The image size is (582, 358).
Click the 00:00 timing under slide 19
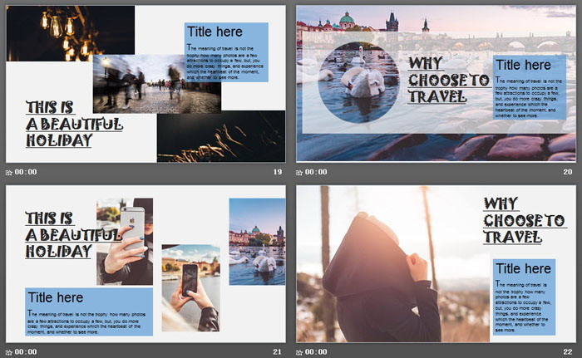(x=26, y=172)
